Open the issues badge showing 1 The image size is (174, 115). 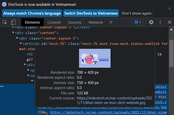[x=138, y=22]
